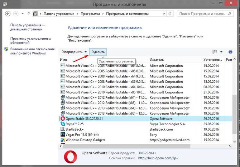Go up one folder level

[29, 14]
